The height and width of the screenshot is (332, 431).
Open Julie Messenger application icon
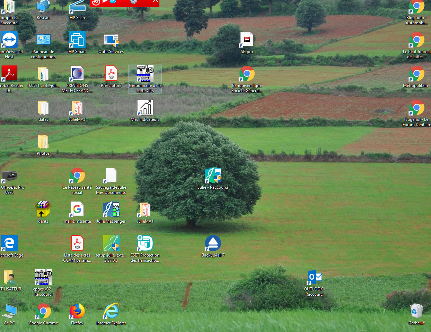(x=111, y=210)
